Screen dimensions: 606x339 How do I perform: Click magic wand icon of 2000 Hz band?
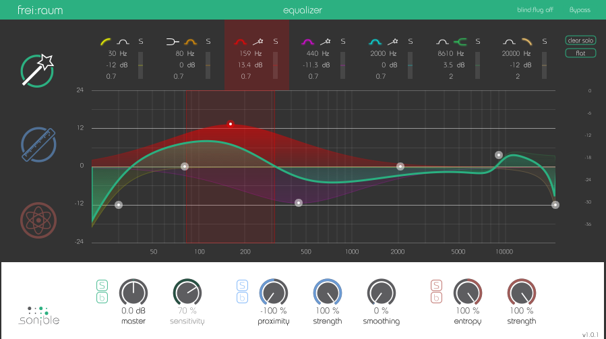pyautogui.click(x=393, y=41)
